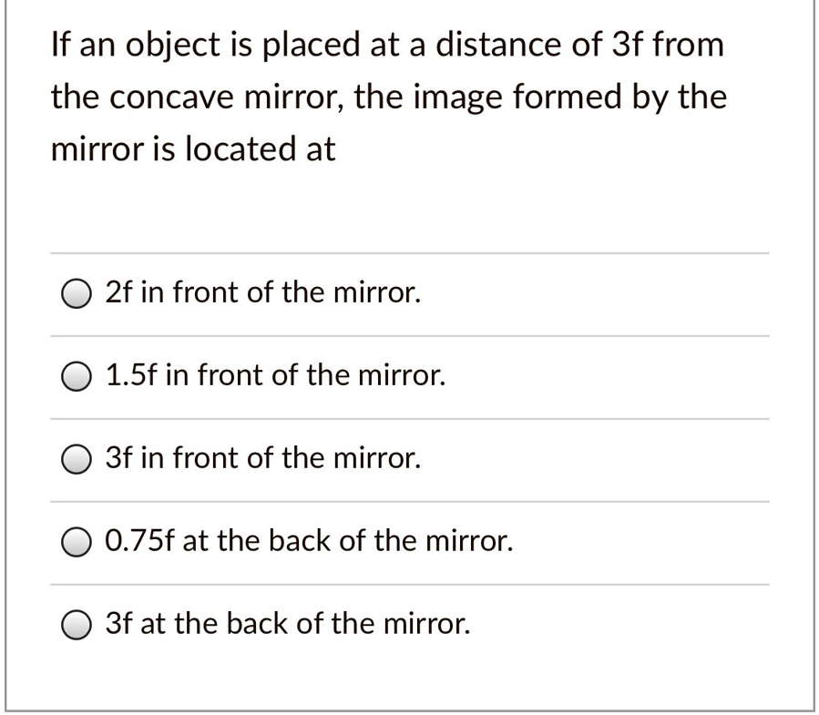Screen dimensions: 819x715
Task: Click the radio circle of the third option
Action: coord(76,459)
